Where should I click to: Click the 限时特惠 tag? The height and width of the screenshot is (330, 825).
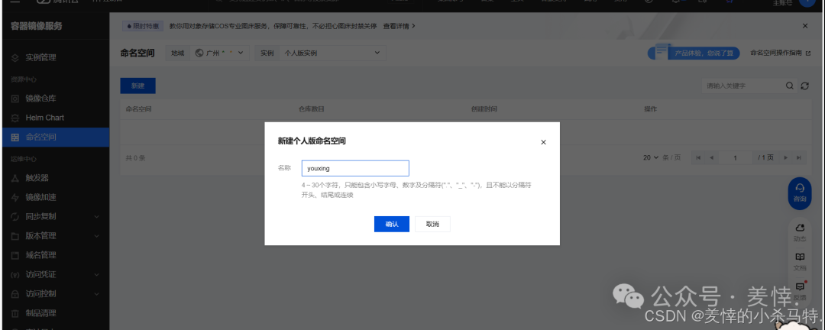[143, 26]
